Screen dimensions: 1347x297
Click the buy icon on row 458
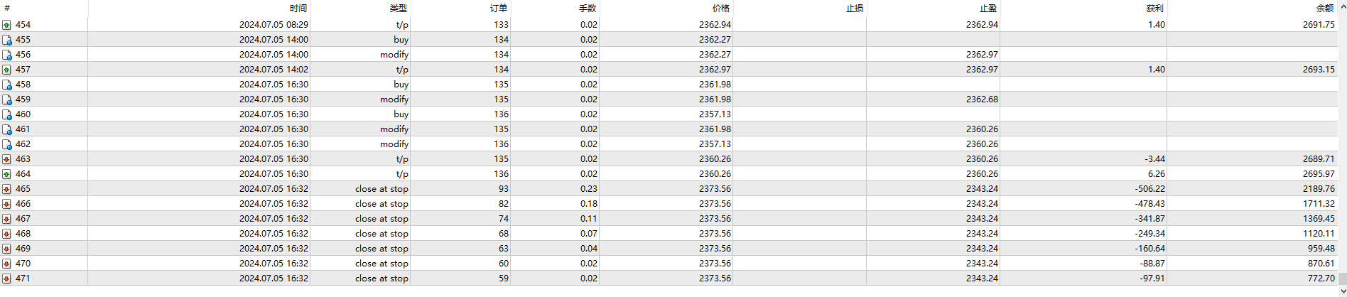[6, 85]
